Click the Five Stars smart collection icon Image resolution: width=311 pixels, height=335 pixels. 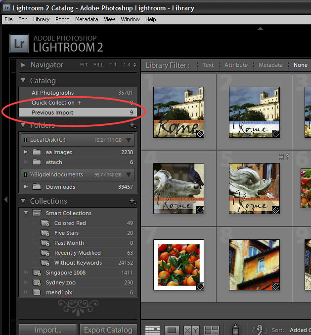(45, 233)
